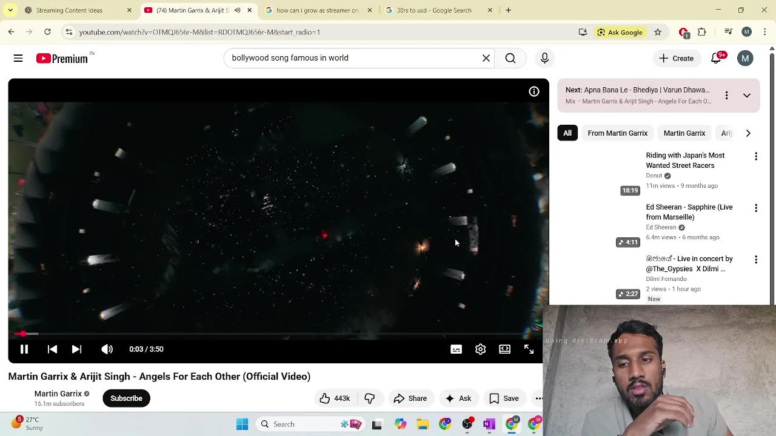Click the magnifier search button
The image size is (776, 436).
coord(510,58)
